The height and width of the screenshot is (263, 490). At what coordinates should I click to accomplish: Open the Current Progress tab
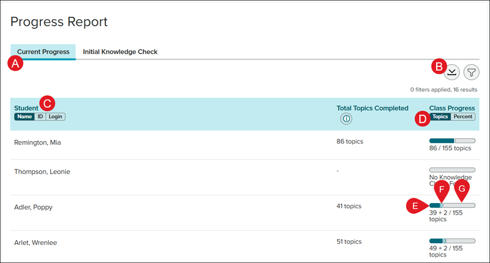43,52
